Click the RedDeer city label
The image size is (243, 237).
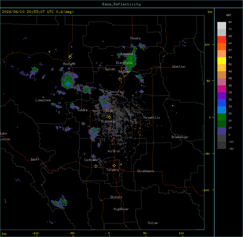[124, 72]
